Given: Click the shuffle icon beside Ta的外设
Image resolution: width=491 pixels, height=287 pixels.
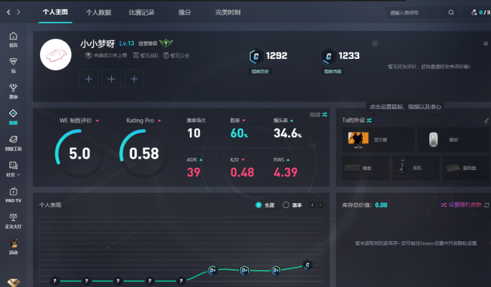Looking at the screenshot, I should click(x=369, y=121).
